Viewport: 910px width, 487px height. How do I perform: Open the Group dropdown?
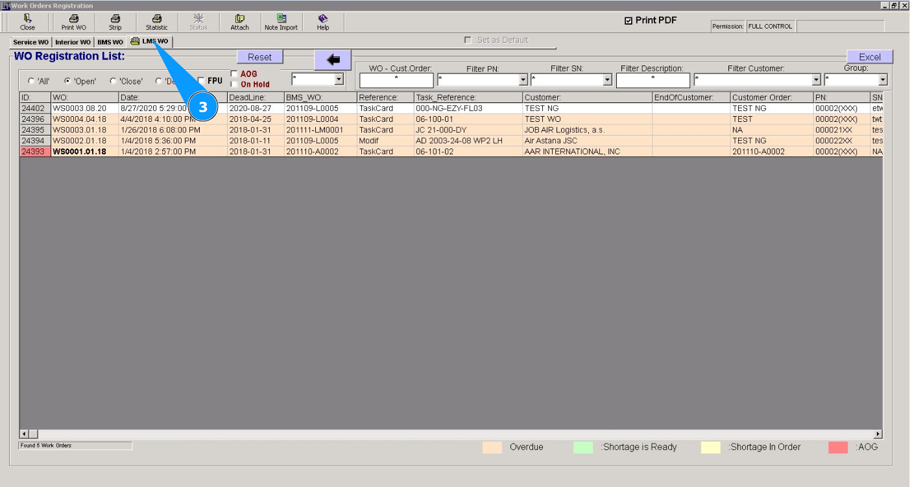[x=883, y=80]
